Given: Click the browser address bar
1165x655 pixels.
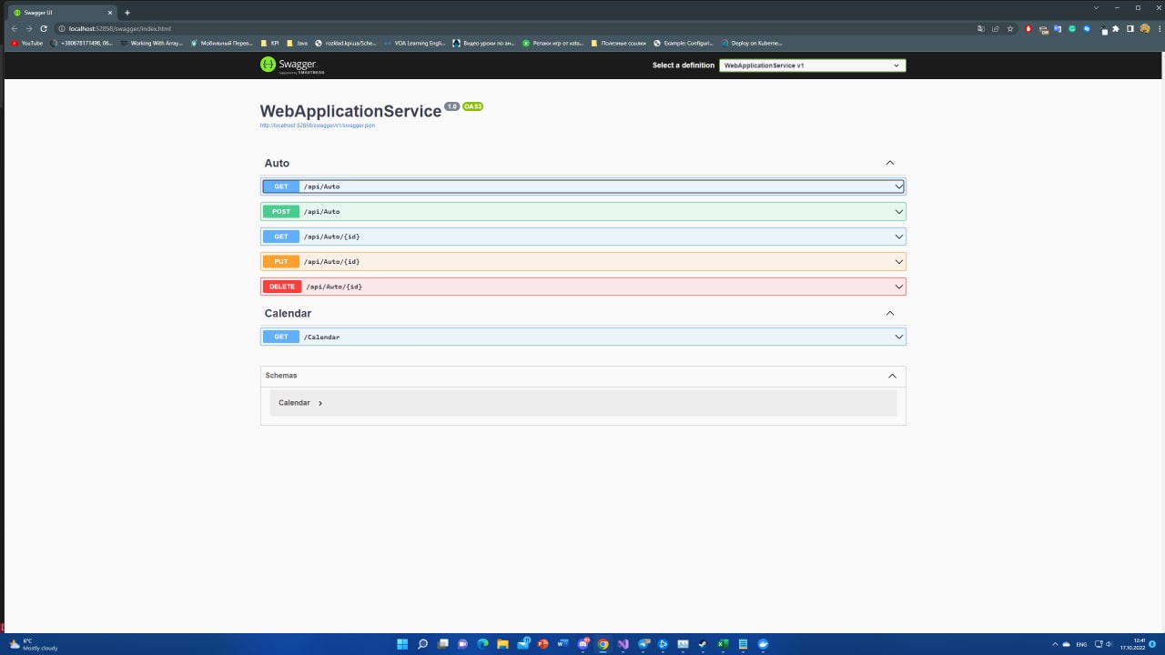Looking at the screenshot, I should [x=273, y=28].
